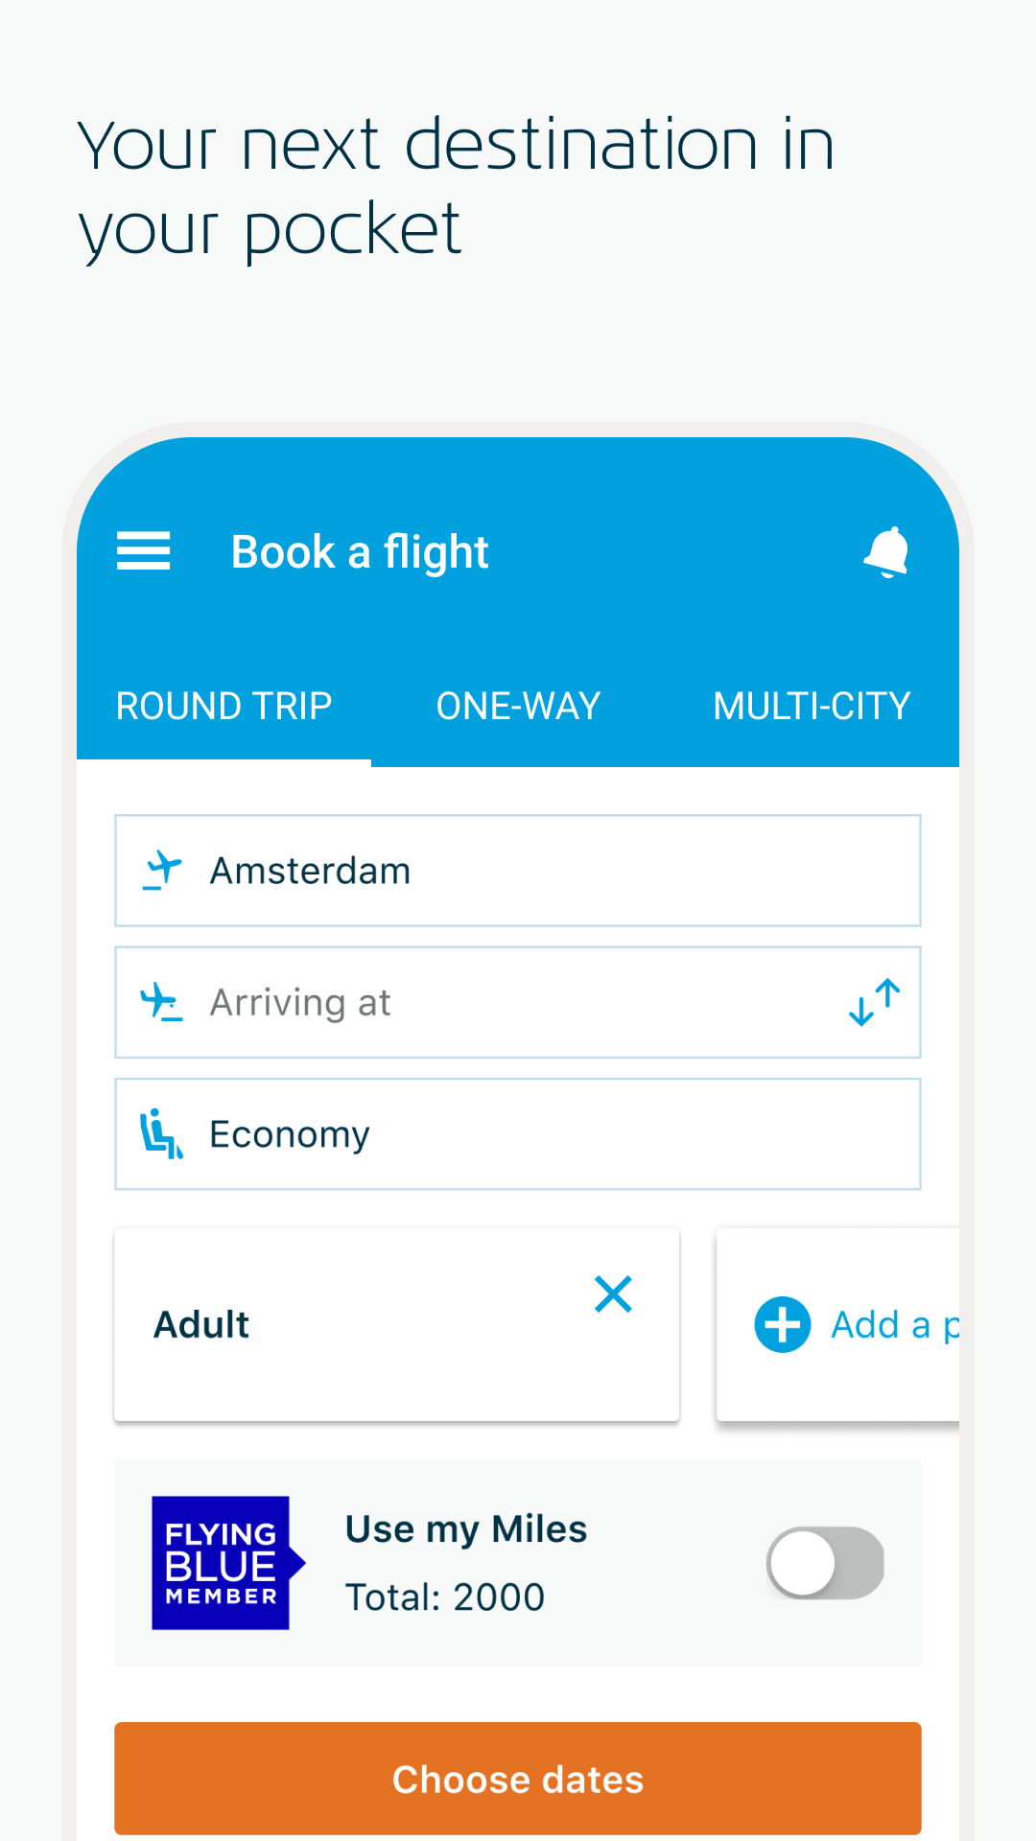1036x1841 pixels.
Task: Enable the Use my Miles switch
Action: point(825,1563)
